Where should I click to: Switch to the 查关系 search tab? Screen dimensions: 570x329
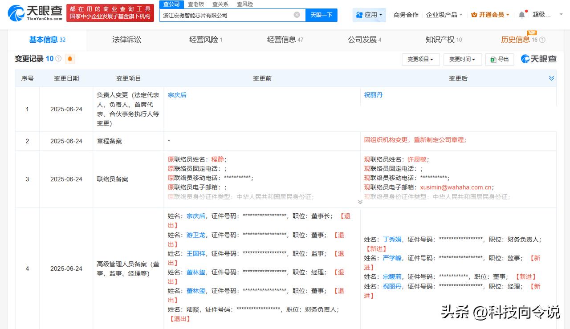click(220, 4)
